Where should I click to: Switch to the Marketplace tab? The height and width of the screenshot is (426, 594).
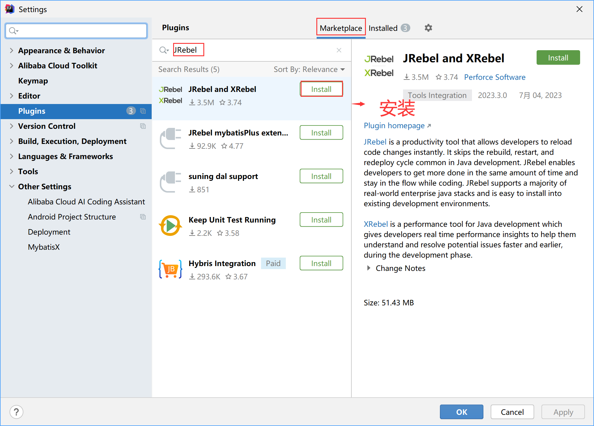click(341, 28)
